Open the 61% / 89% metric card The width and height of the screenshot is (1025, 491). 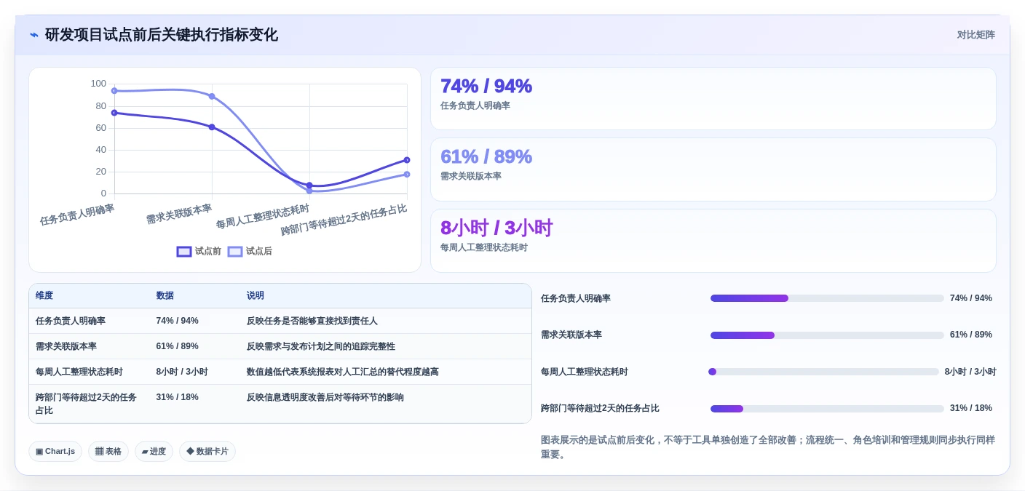713,169
